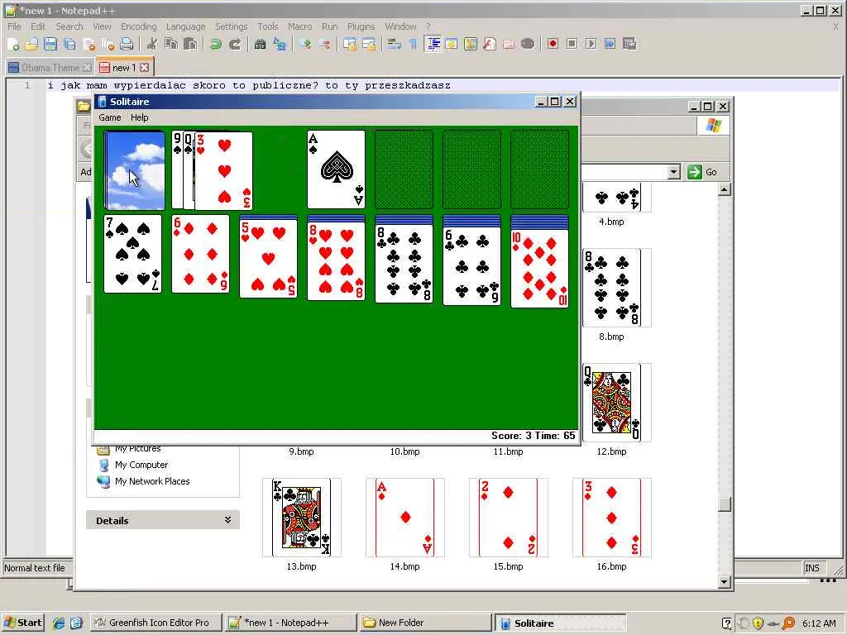
Task: Click the explorer vertical scrollbar thumb
Action: pos(725,504)
